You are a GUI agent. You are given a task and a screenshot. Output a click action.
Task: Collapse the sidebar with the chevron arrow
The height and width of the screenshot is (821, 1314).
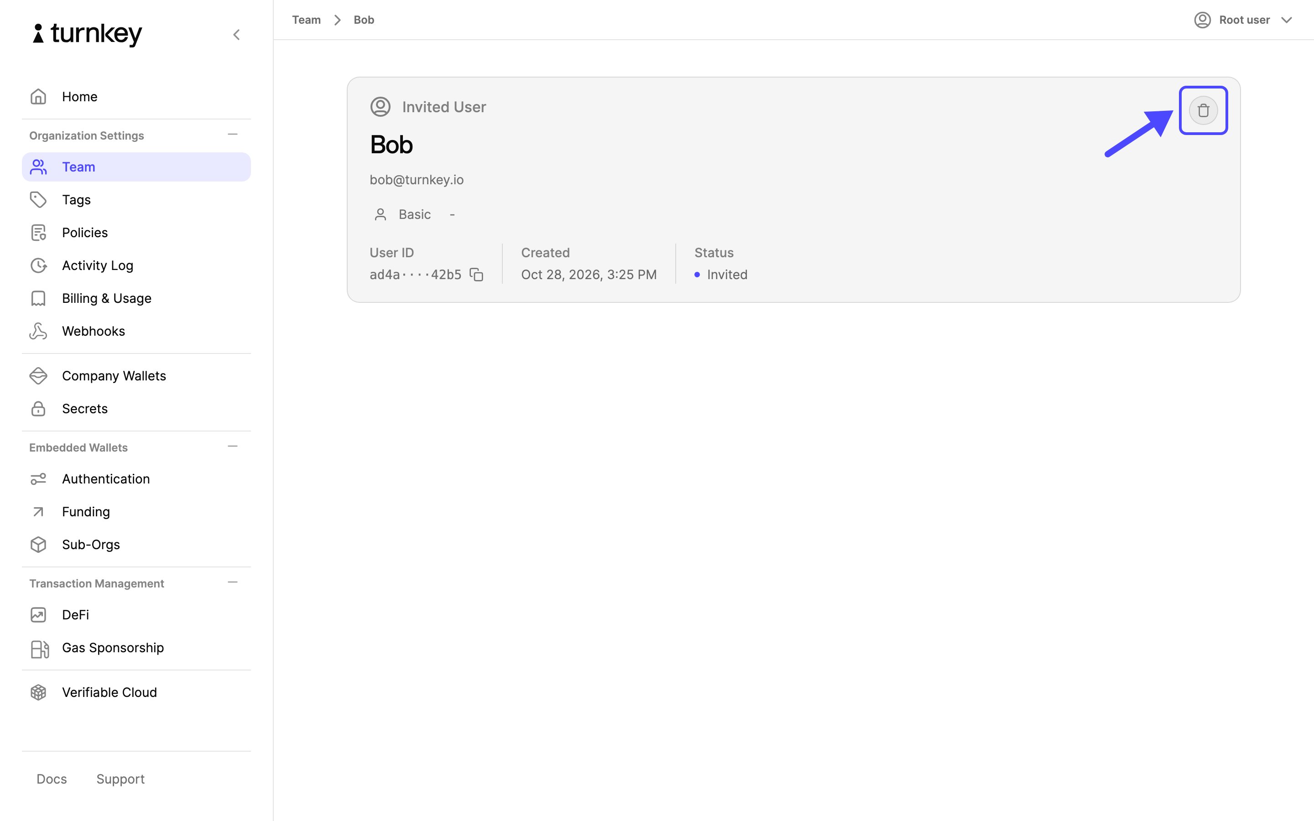pos(237,35)
